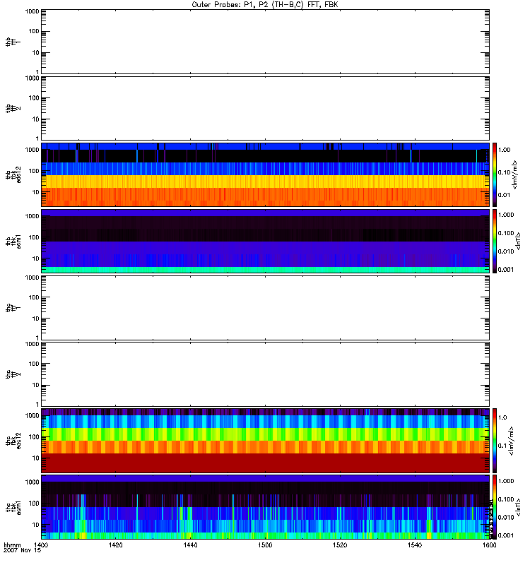Image resolution: width=530 pixels, height=565 pixels.
Task: Click the '1.00' value on the thb edc12 color bar
Action: (x=505, y=150)
